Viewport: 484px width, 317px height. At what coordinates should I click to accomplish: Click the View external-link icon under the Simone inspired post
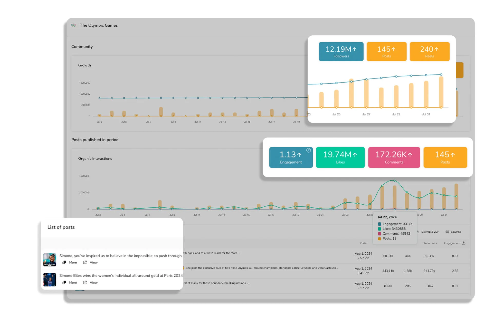pyautogui.click(x=85, y=262)
